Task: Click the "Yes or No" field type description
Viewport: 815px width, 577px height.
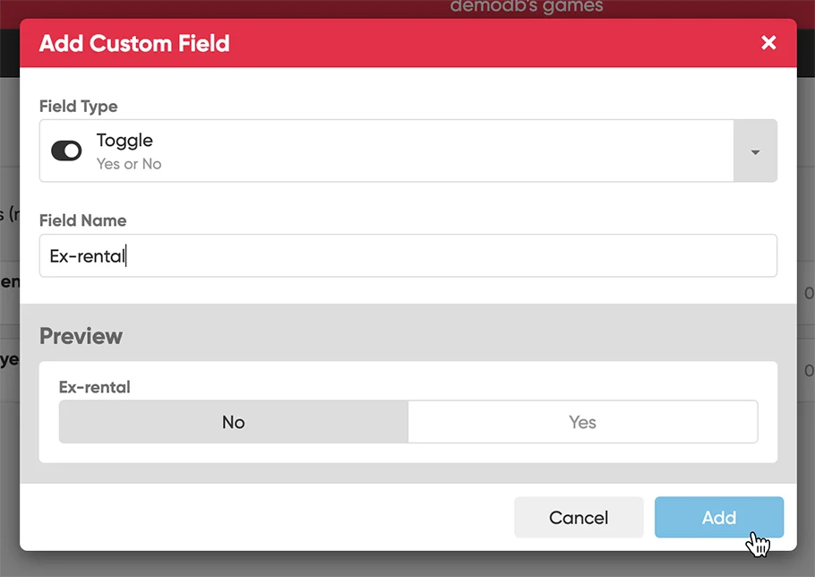Action: (129, 164)
